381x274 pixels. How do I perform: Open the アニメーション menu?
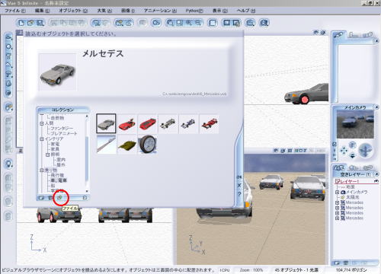160,11
